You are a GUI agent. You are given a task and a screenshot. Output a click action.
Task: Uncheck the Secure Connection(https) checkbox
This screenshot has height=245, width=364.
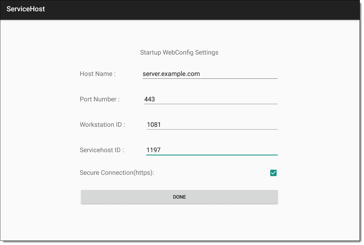coord(273,173)
